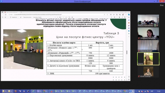165x93 pixels.
Task: Select the Green minimalist professional PDF tab
Action: pyautogui.click(x=12, y=12)
